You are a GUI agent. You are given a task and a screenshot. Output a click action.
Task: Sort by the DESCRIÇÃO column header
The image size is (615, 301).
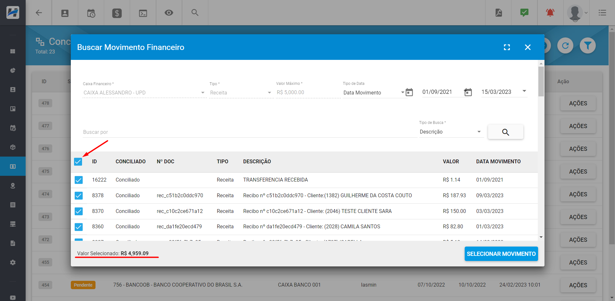(257, 162)
